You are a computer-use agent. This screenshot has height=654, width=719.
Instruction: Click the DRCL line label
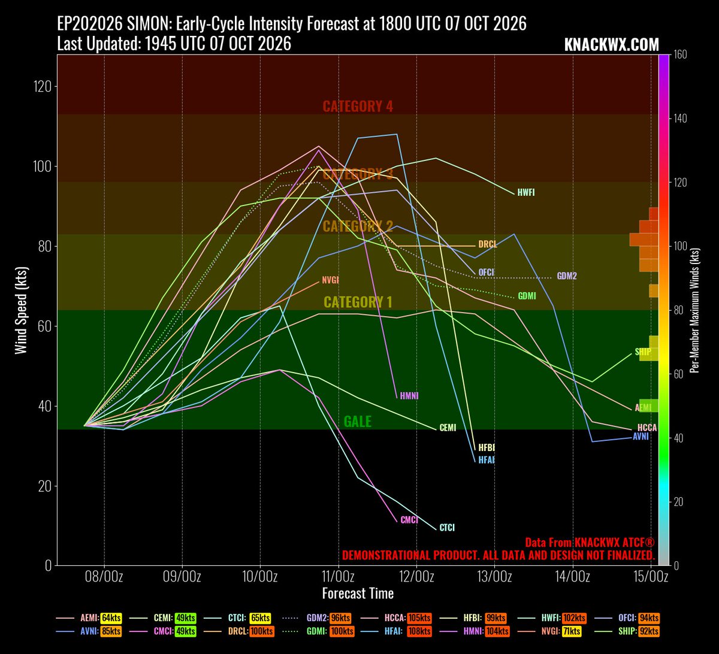point(488,244)
